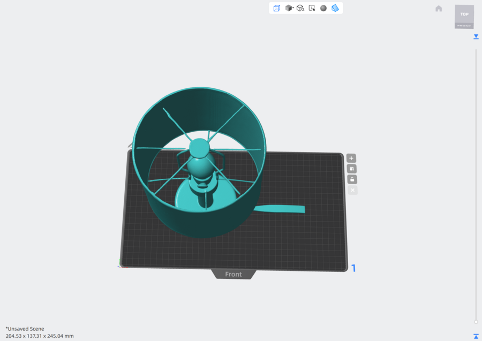Click the grayed-out remove plate X button
The height and width of the screenshot is (341, 482).
point(352,190)
